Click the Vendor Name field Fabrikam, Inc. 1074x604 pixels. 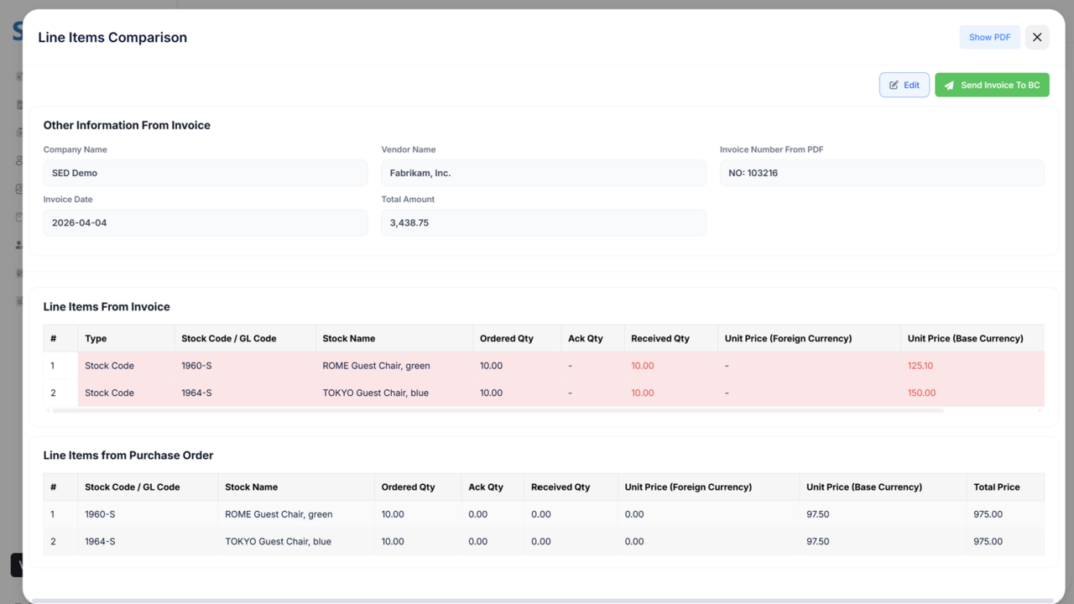[544, 173]
